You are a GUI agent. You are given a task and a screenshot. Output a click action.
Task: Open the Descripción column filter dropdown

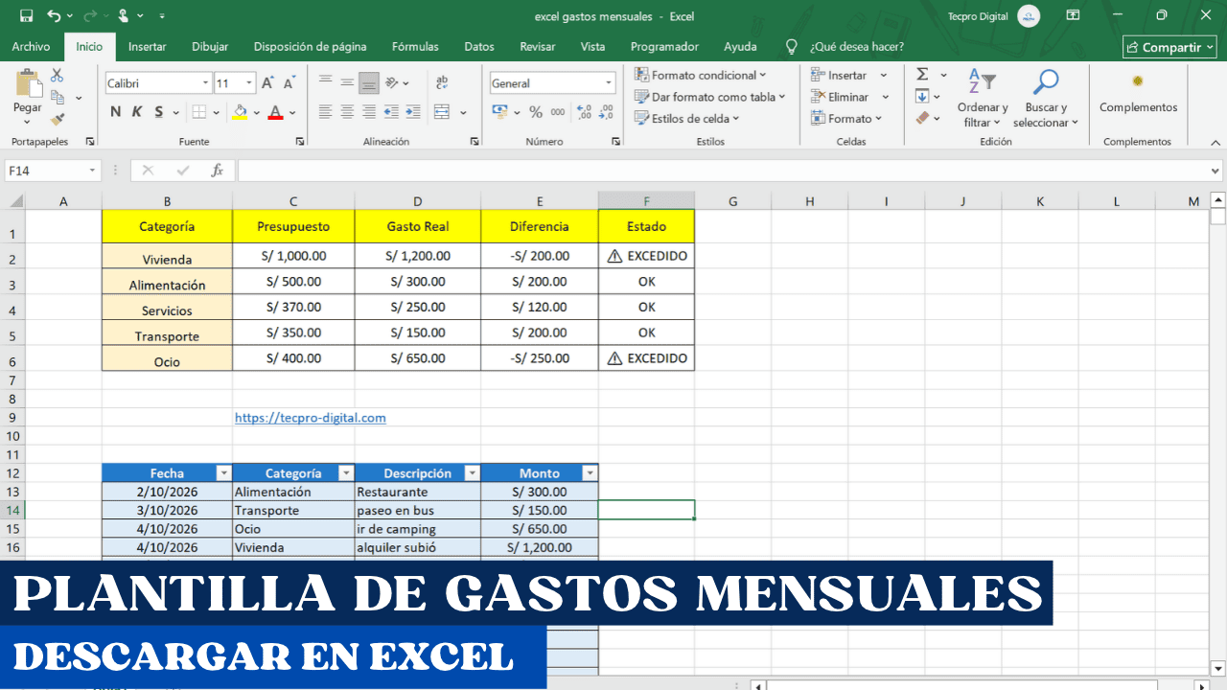click(472, 473)
